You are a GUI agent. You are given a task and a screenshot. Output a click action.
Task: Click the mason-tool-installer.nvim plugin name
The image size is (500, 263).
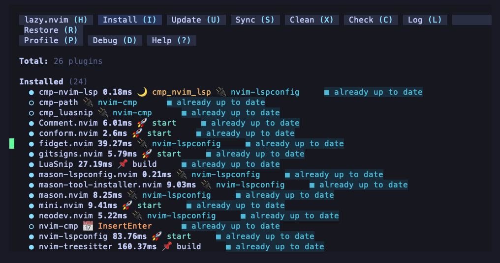point(100,184)
